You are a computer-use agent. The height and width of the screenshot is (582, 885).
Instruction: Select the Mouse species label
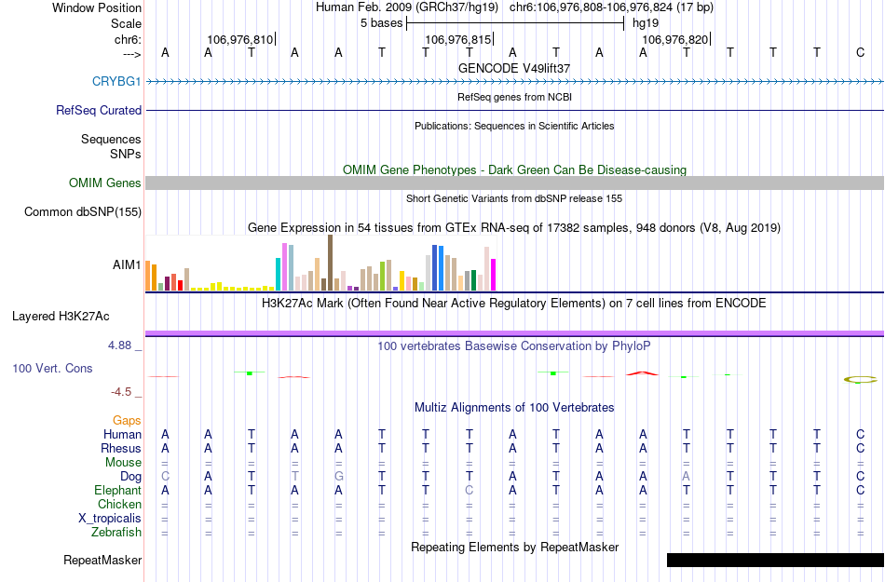point(123,463)
